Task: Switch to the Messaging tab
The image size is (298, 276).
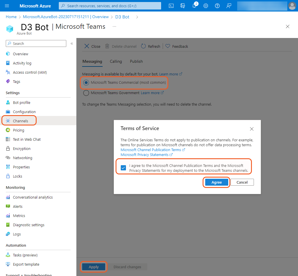Action: click(x=92, y=62)
